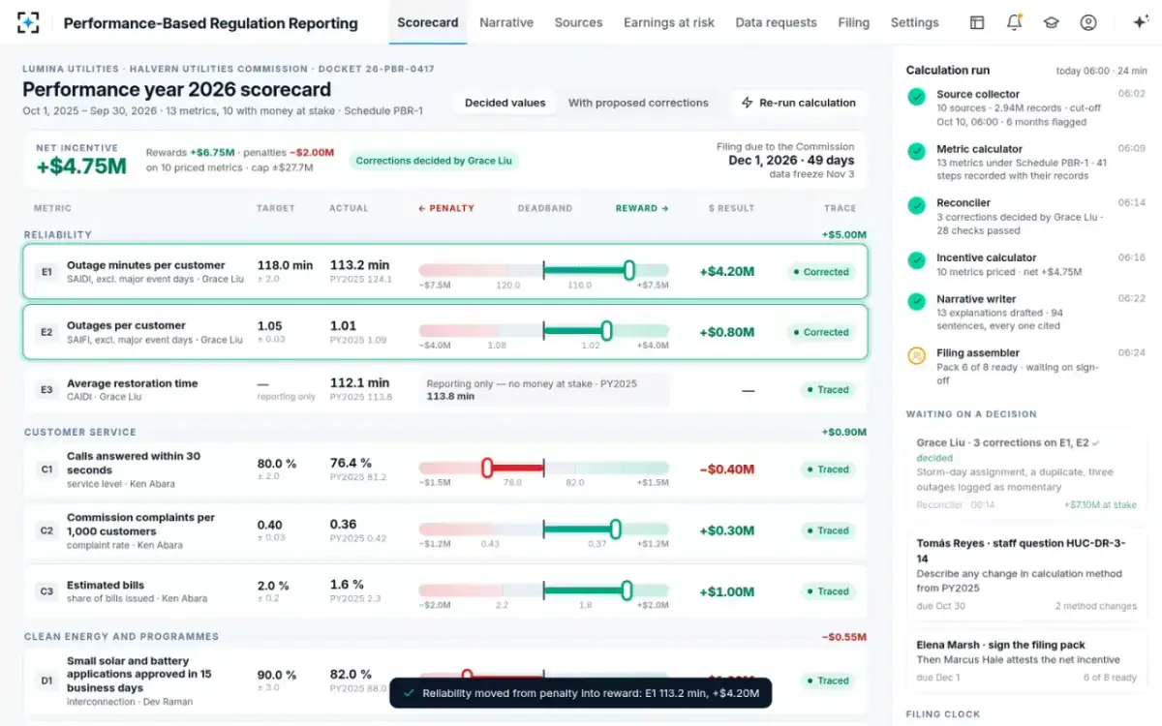Click Traced chip on Calls answered row

tap(828, 469)
